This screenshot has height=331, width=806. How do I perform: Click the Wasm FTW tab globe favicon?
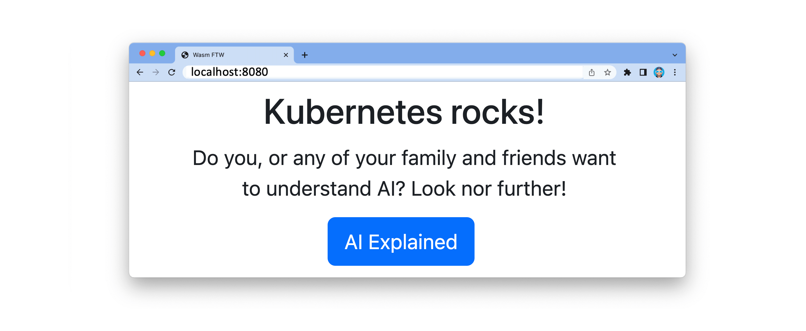[x=185, y=55]
